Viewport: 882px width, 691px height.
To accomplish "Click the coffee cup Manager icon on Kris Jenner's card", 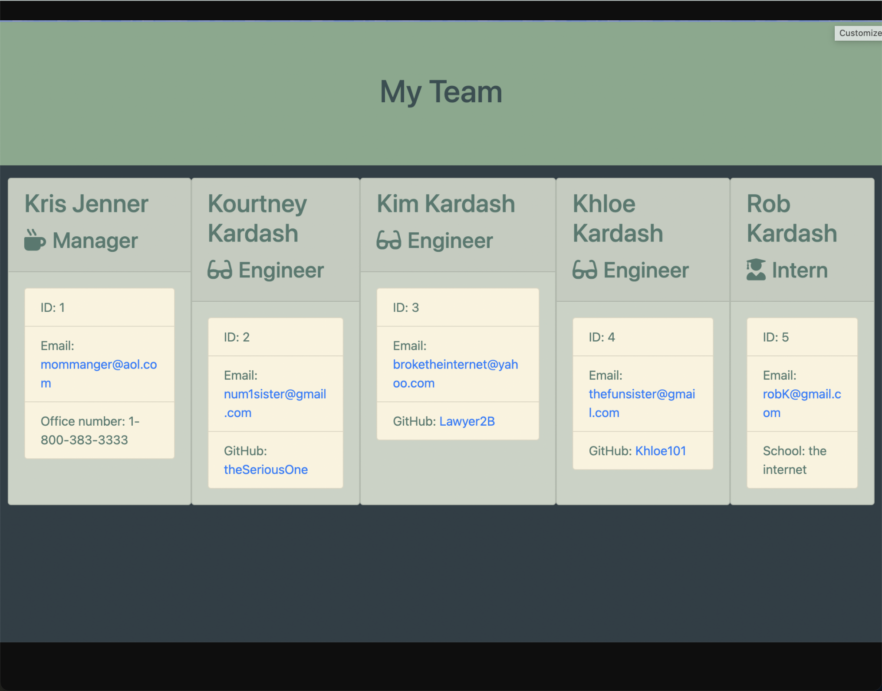I will pos(35,240).
